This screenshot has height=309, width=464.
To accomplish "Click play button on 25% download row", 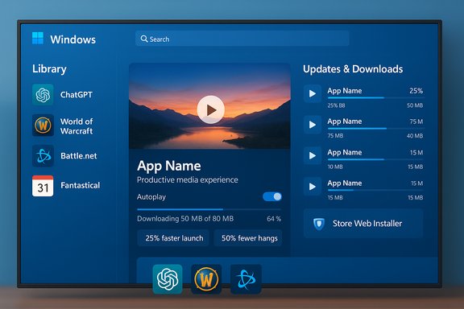I will pos(313,93).
